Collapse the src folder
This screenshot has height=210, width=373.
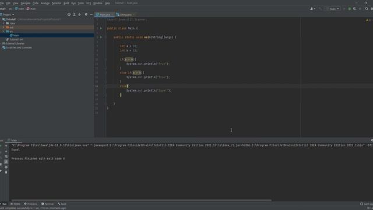tap(3, 32)
